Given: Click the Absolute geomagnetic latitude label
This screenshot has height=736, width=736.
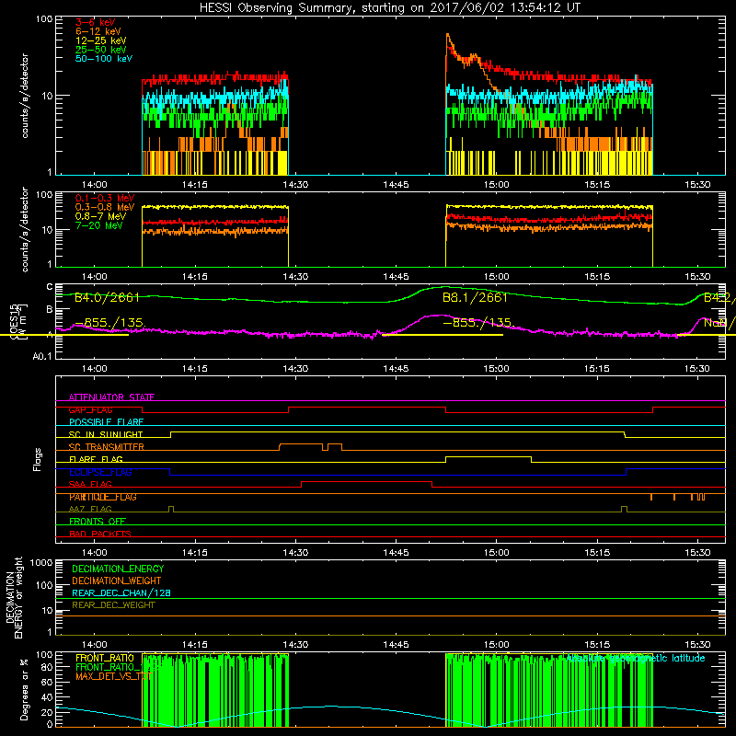Looking at the screenshot, I should click(x=636, y=658).
